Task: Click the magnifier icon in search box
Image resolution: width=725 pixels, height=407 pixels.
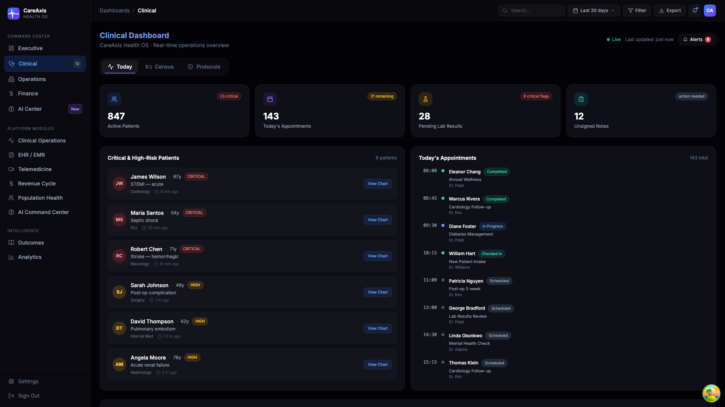Action: (x=505, y=11)
